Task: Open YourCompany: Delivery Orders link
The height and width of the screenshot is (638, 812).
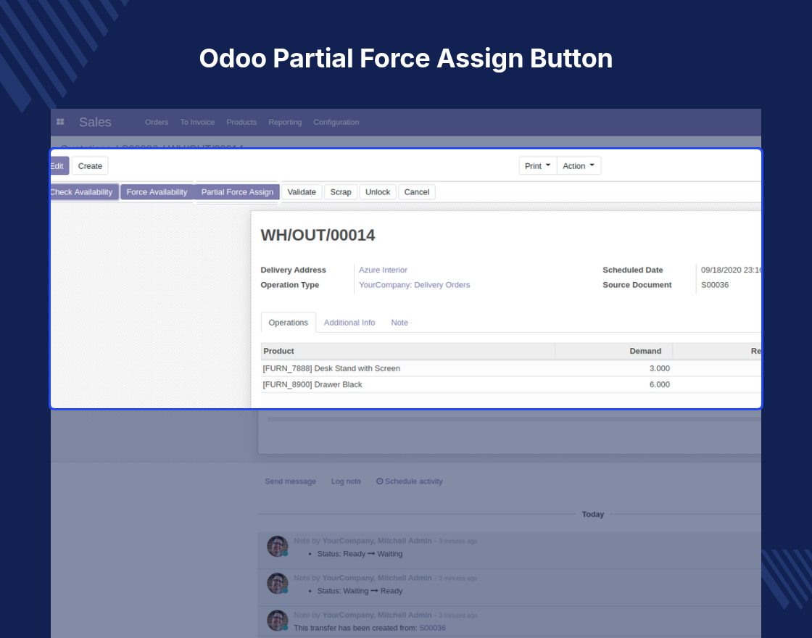Action: coord(414,285)
